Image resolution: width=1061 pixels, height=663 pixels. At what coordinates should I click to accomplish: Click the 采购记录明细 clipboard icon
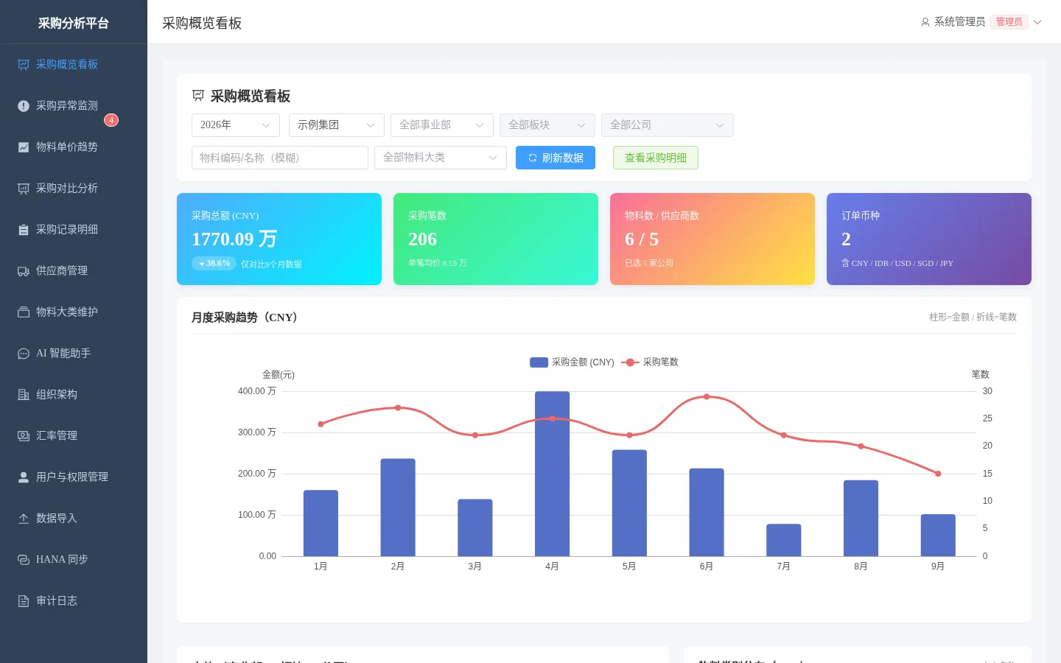tap(24, 230)
